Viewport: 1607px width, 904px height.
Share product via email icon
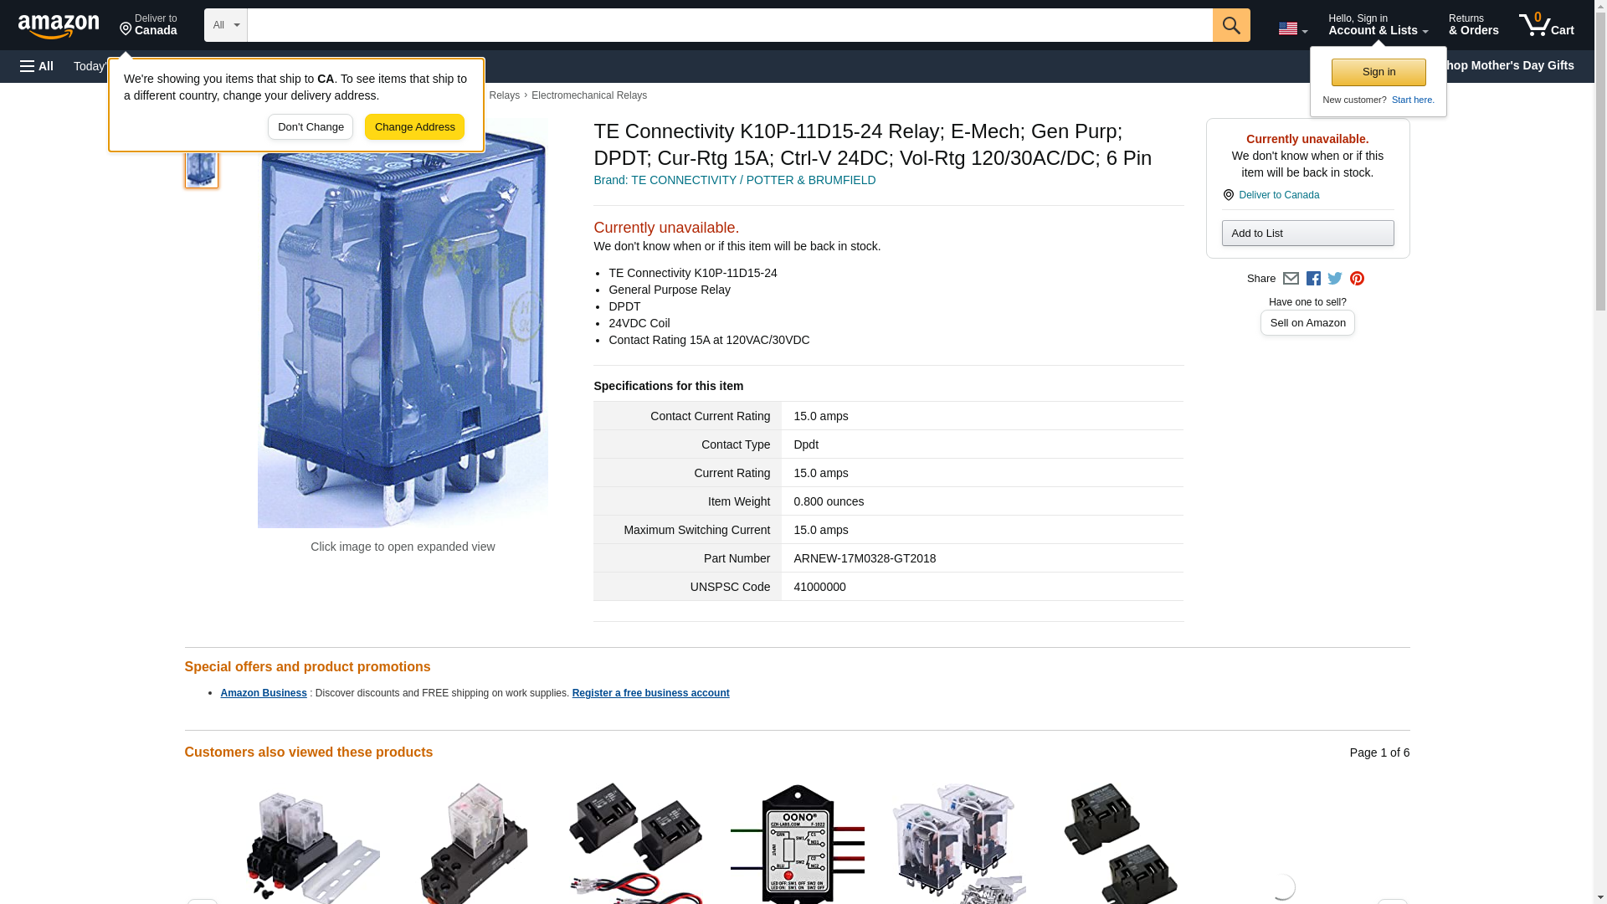1291,279
